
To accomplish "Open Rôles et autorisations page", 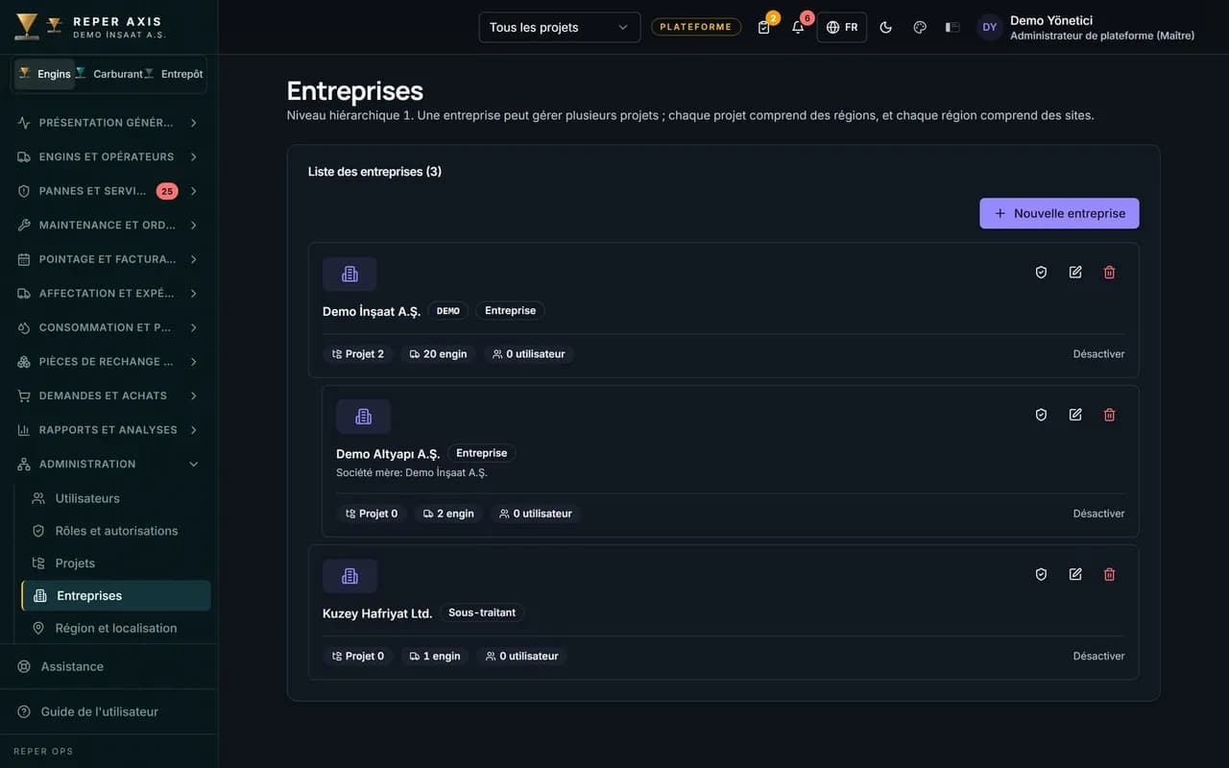I will [x=116, y=531].
